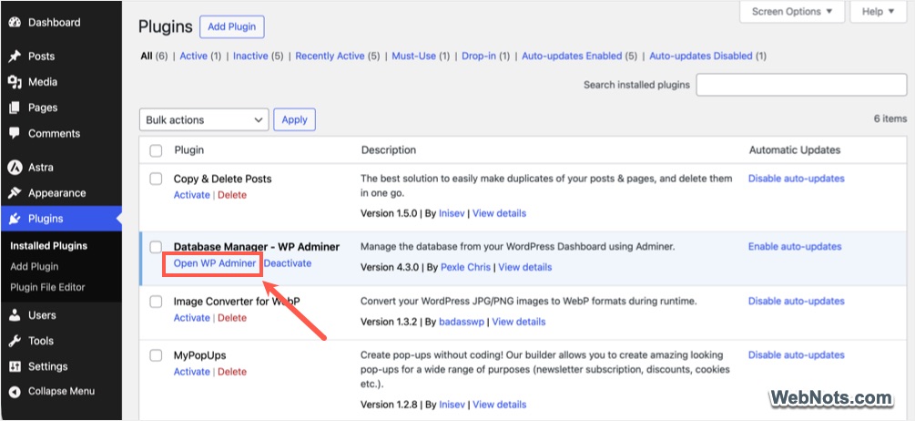Open the Pexle Chris author link
This screenshot has height=421, width=915.
(x=465, y=267)
